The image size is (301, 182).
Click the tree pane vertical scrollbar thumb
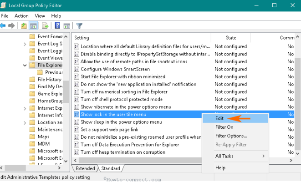[66, 91]
